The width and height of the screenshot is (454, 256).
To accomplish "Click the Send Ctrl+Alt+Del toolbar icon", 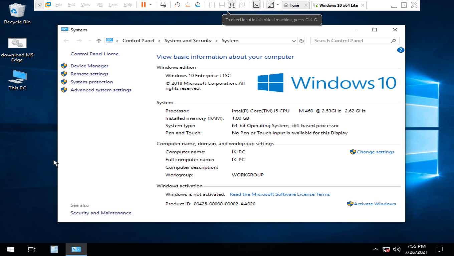I will [163, 5].
